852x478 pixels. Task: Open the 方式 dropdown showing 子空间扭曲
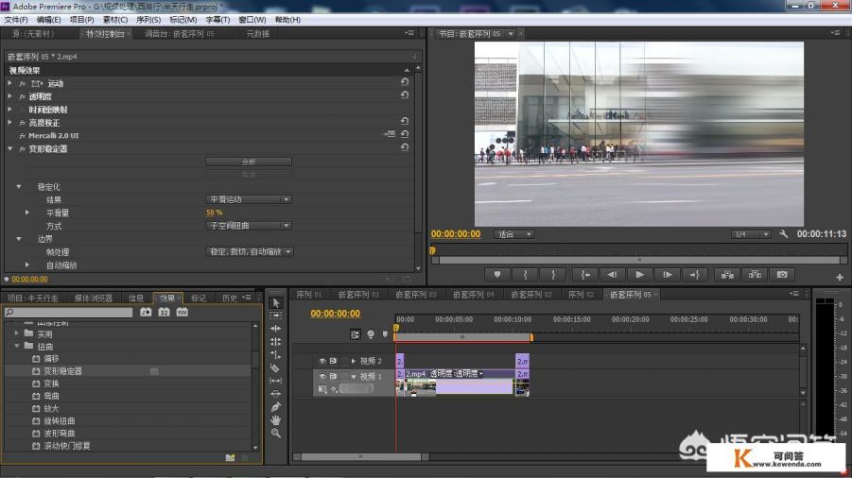249,226
